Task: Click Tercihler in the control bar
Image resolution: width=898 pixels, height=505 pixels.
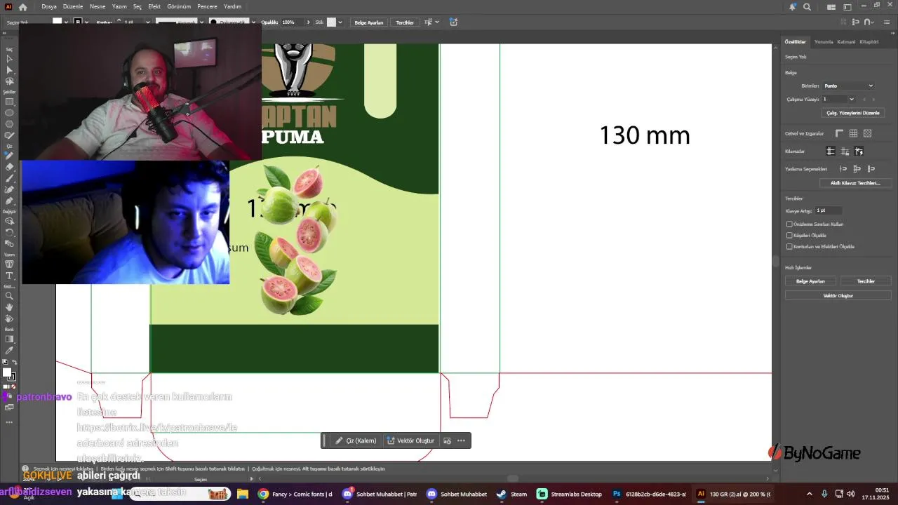Action: pyautogui.click(x=405, y=22)
